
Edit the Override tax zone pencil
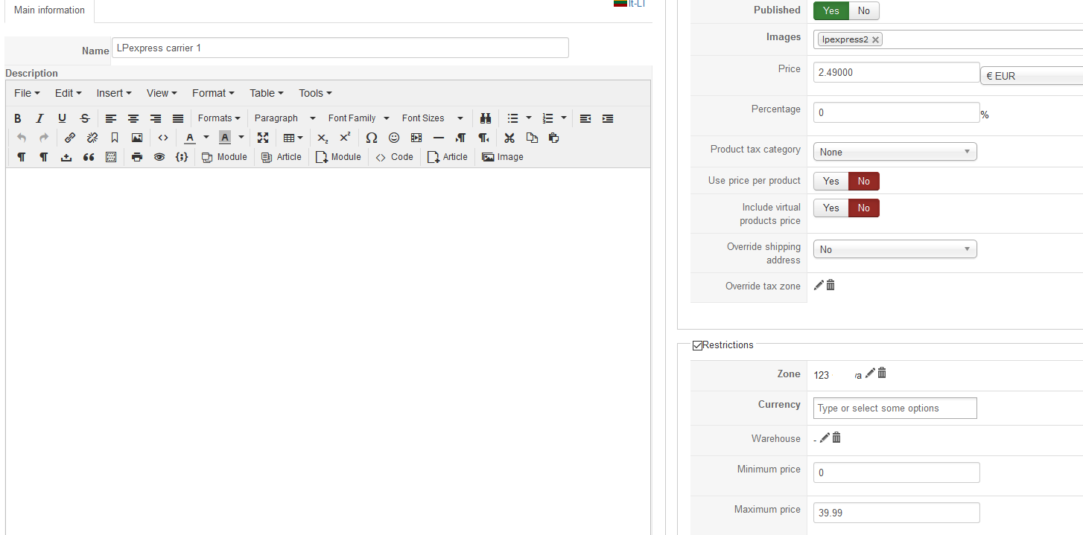click(819, 285)
